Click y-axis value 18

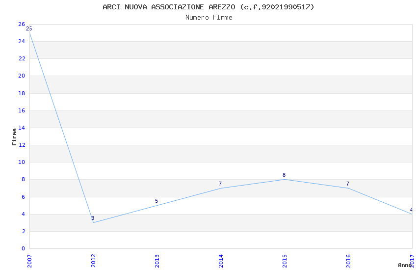[x=22, y=93]
